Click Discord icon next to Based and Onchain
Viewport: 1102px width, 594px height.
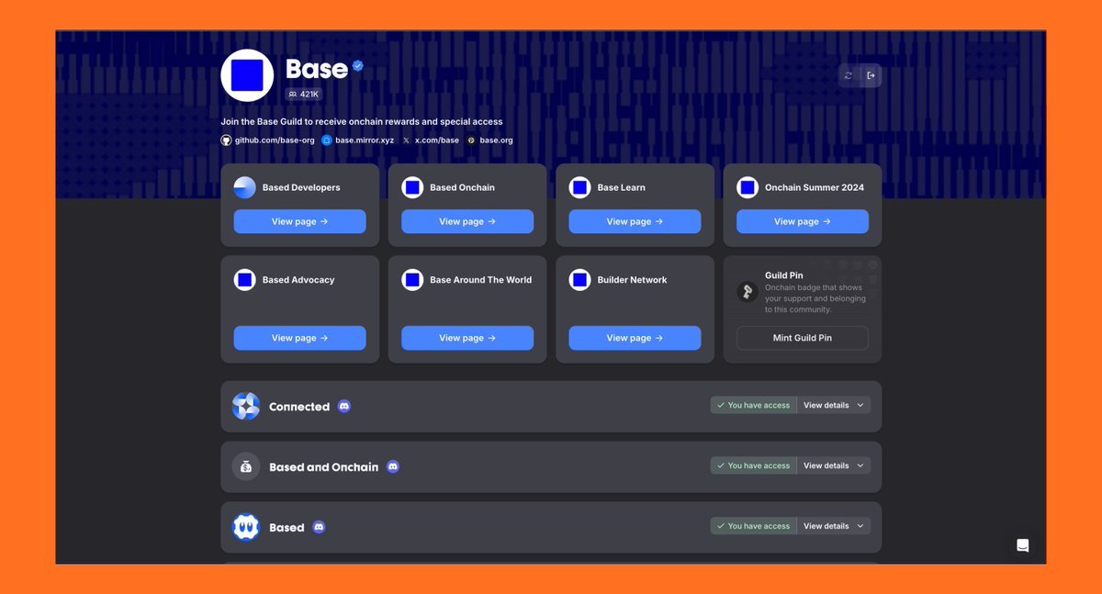(393, 466)
